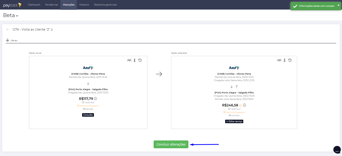Open Histórico in the top navigation
This screenshot has width=342, height=156.
(x=84, y=5)
